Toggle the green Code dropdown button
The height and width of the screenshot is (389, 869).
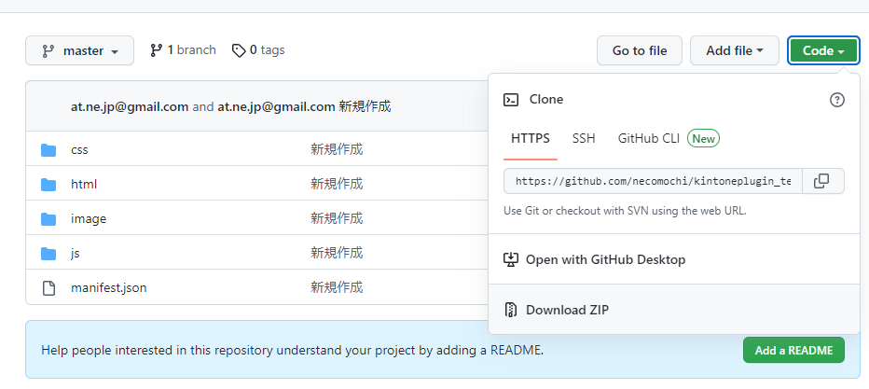click(823, 50)
